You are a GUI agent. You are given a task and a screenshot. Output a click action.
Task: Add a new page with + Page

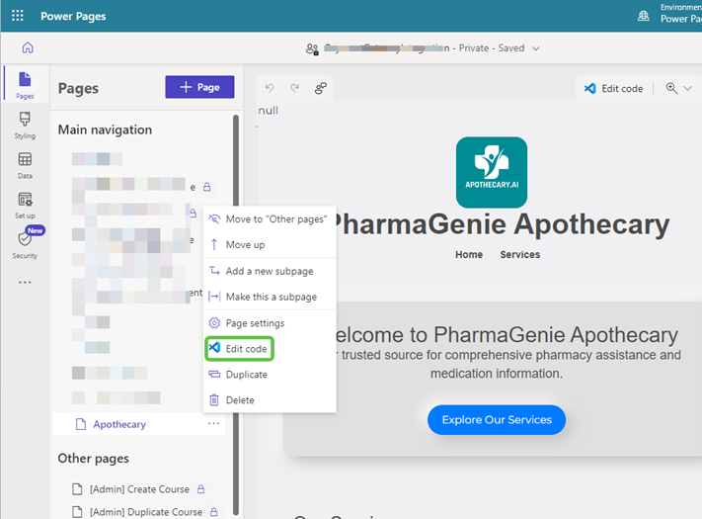click(x=199, y=87)
